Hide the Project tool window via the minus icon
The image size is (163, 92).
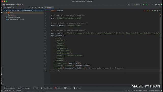tap(42, 8)
